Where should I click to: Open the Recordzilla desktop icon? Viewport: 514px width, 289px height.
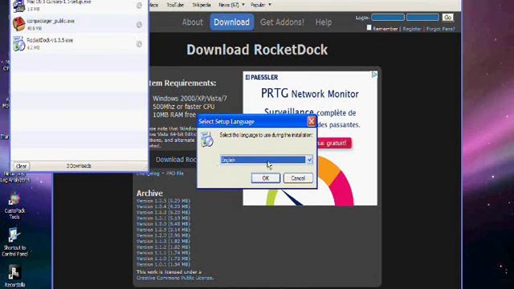tap(14, 277)
